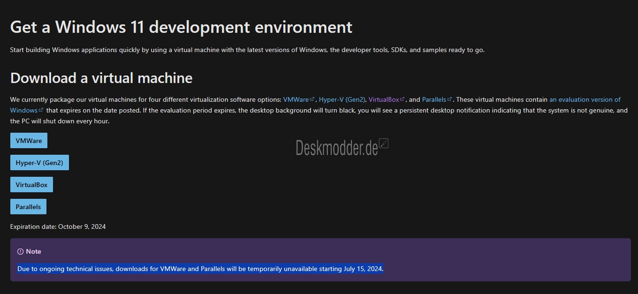Click the blue Parallels download button

point(28,207)
